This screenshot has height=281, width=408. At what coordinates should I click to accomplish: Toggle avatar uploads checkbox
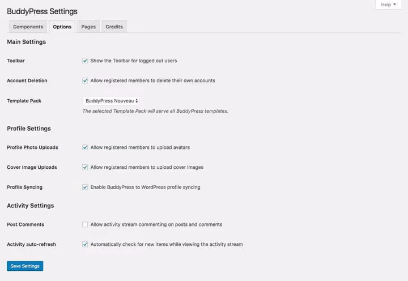(x=85, y=147)
